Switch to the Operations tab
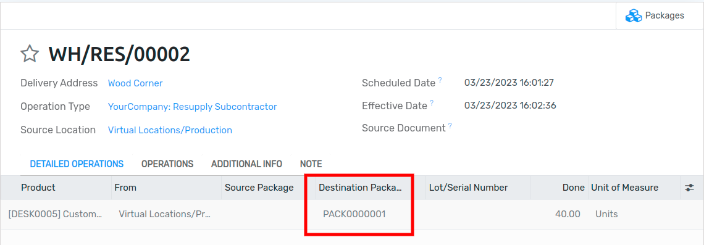704x245 pixels. point(167,164)
